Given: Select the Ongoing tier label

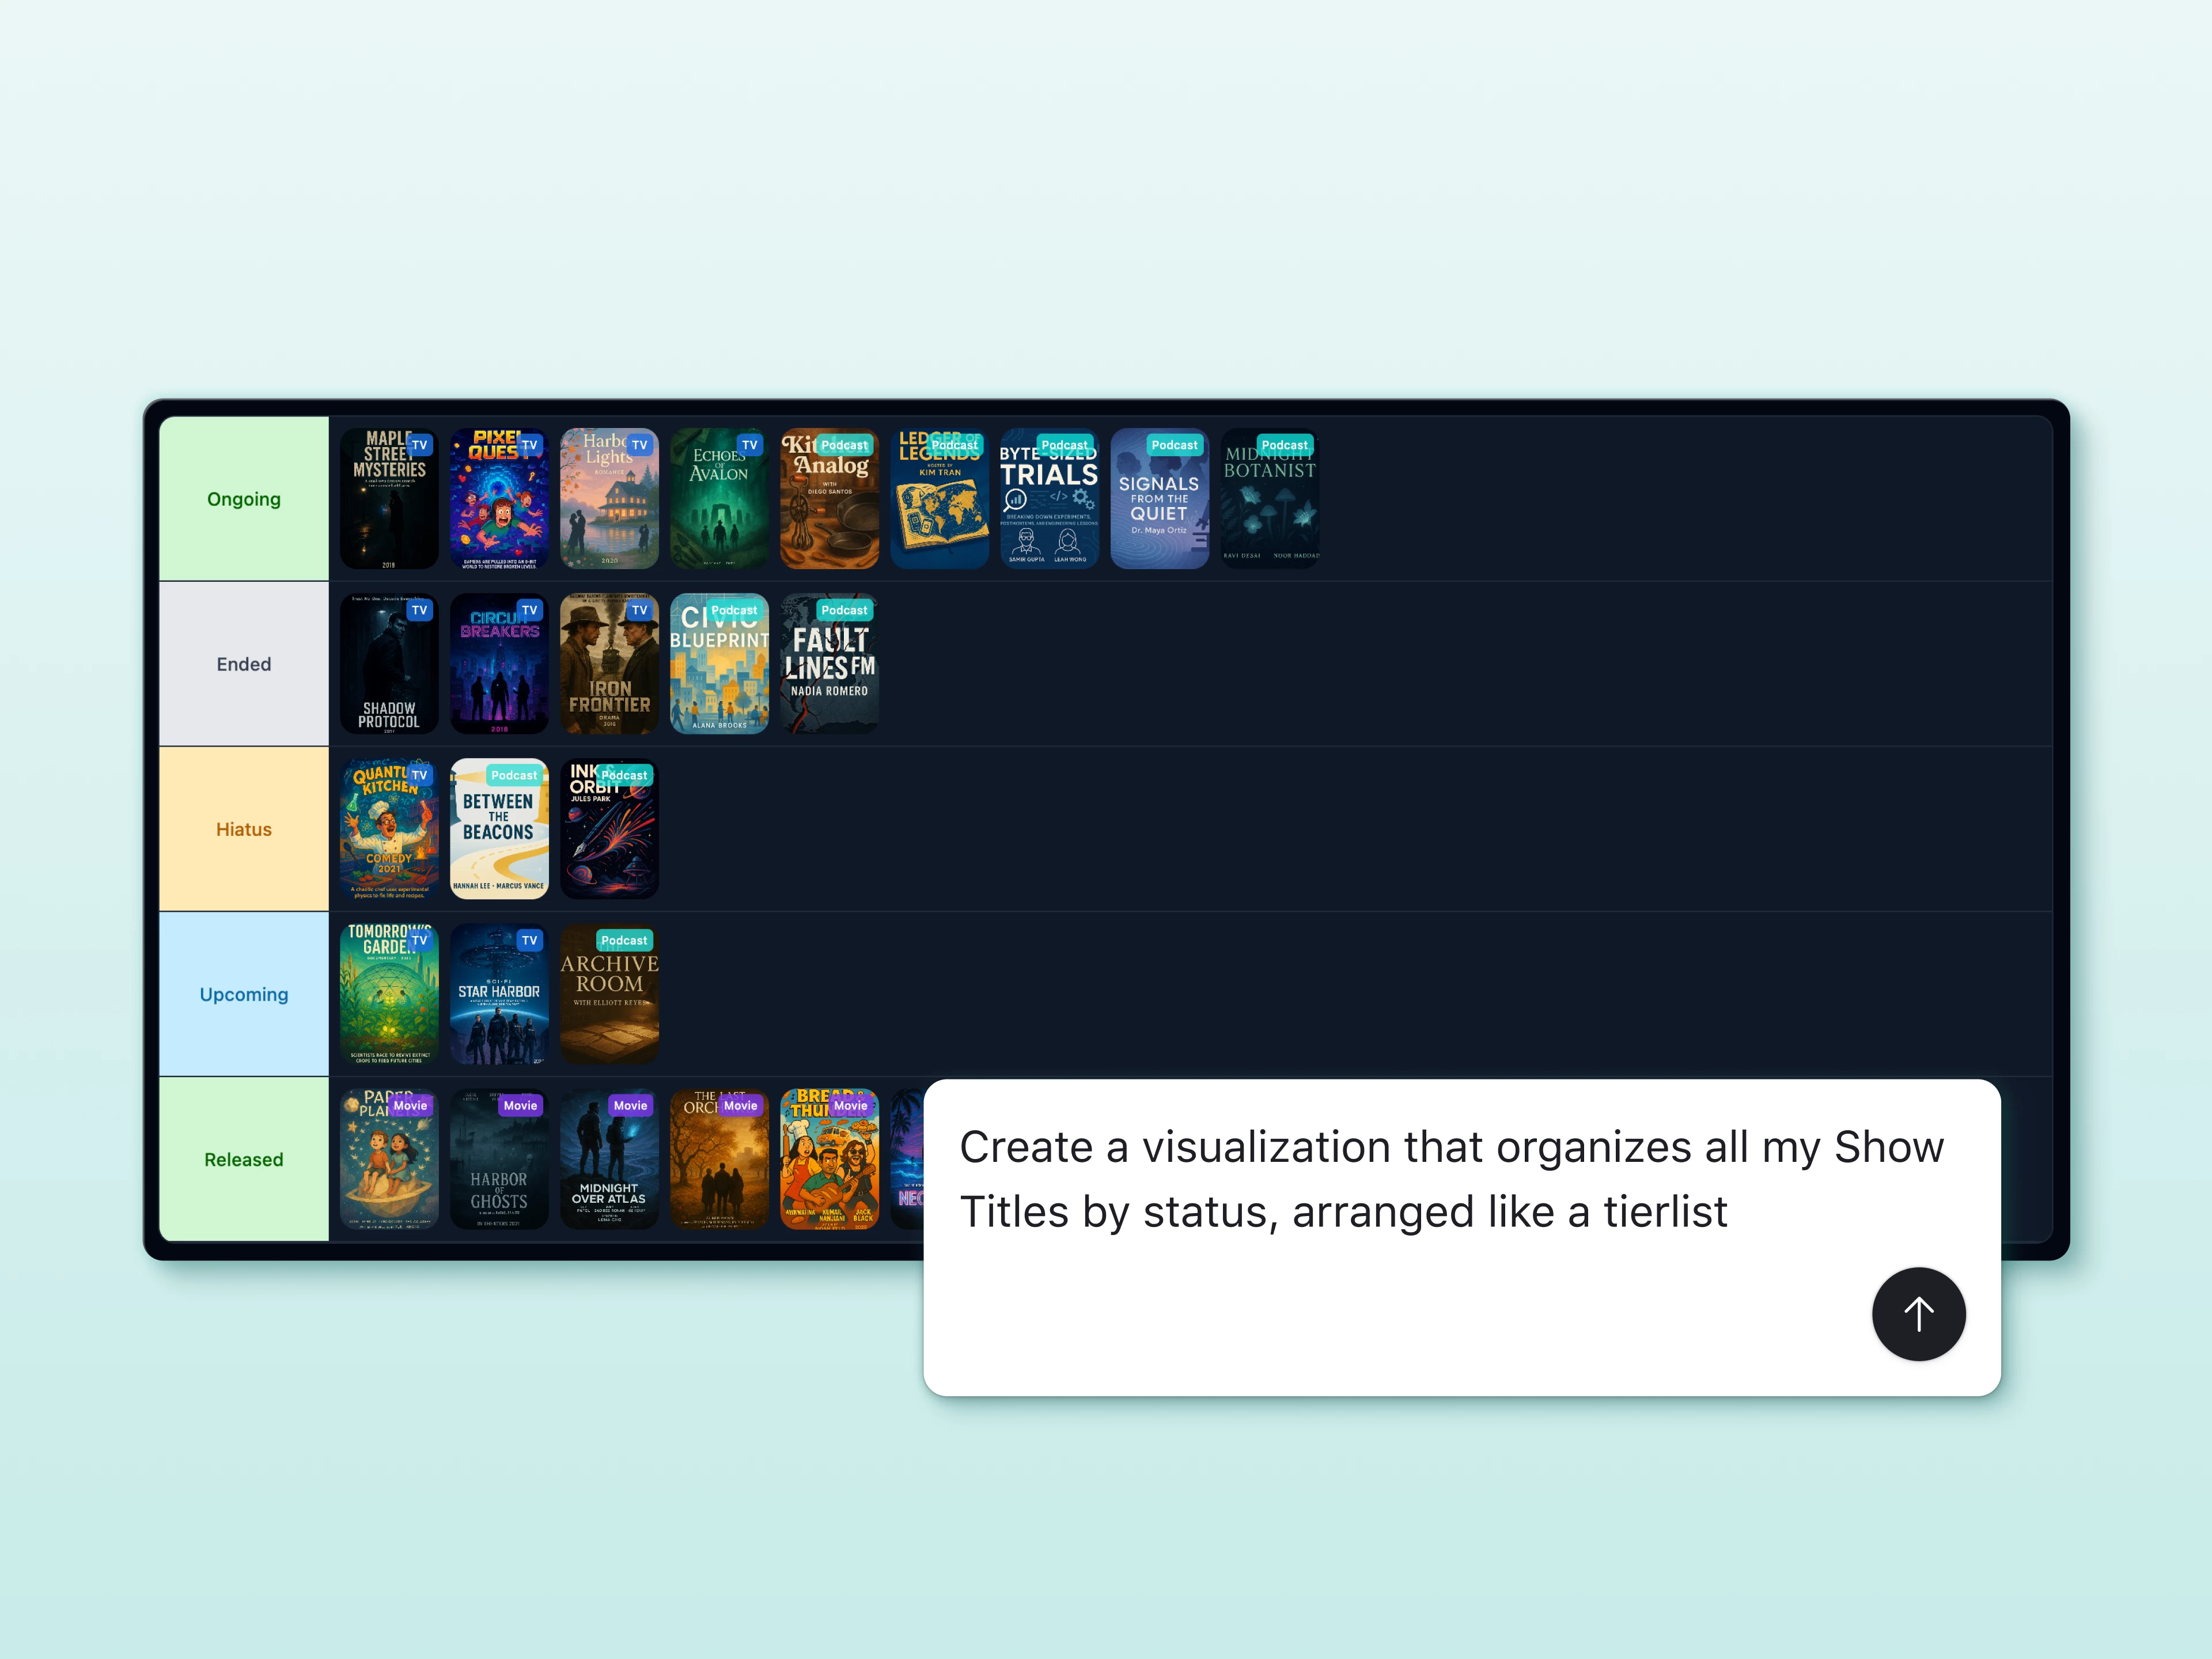Looking at the screenshot, I should point(243,499).
